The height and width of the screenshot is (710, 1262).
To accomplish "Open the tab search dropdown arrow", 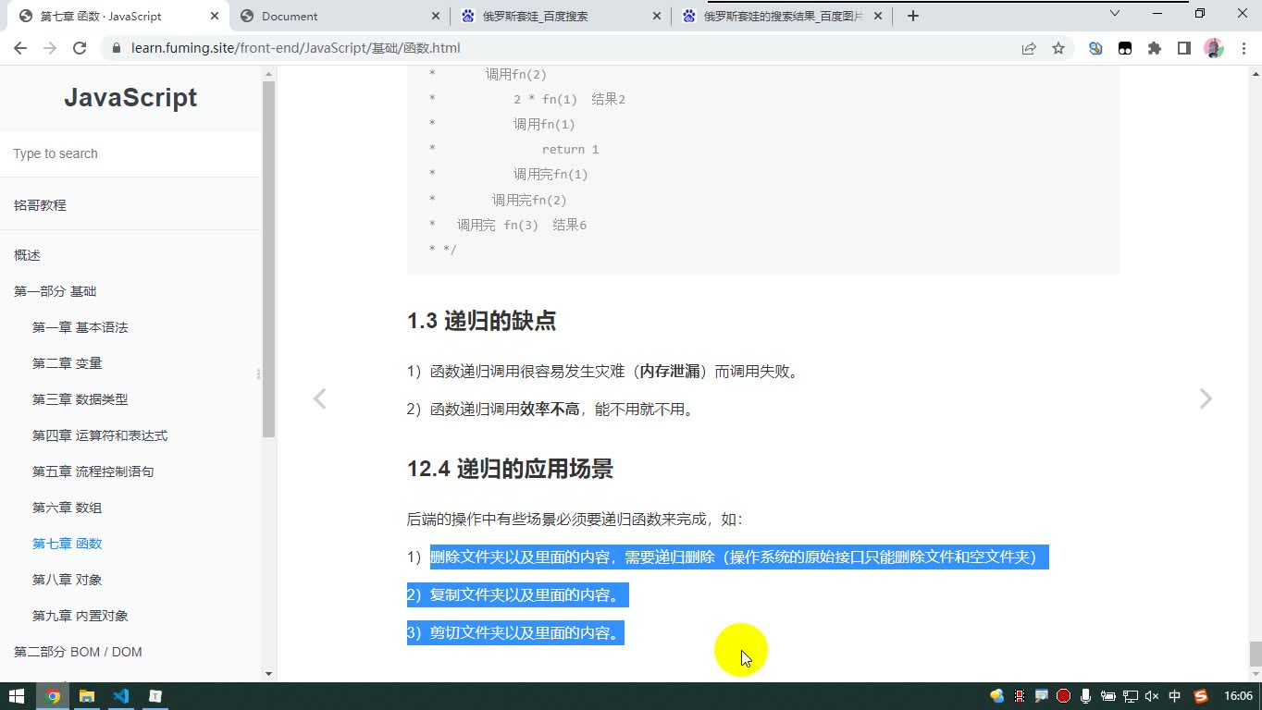I will [1115, 14].
